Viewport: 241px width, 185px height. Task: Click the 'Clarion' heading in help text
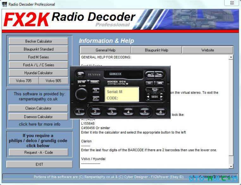[86, 141]
